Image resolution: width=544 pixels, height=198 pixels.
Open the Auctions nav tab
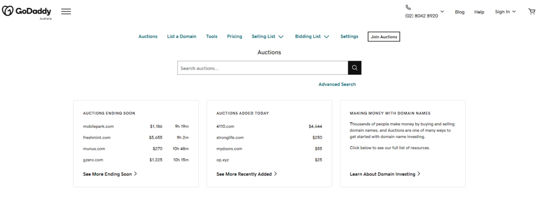tap(148, 37)
